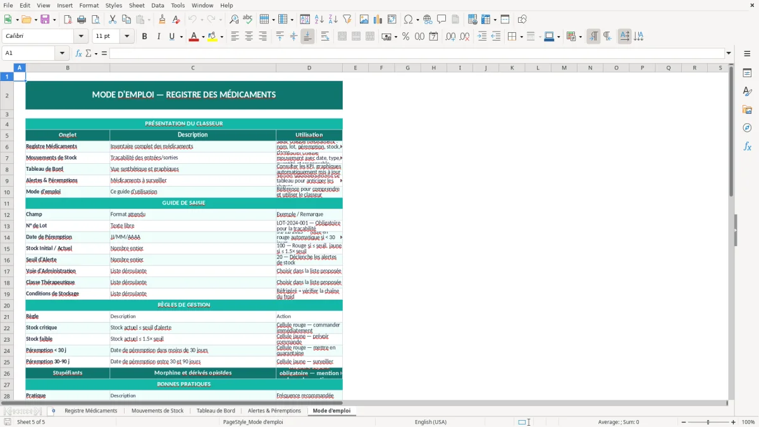Image resolution: width=759 pixels, height=427 pixels.
Task: Open the Open-document dropdown arrow
Action: 35,20
